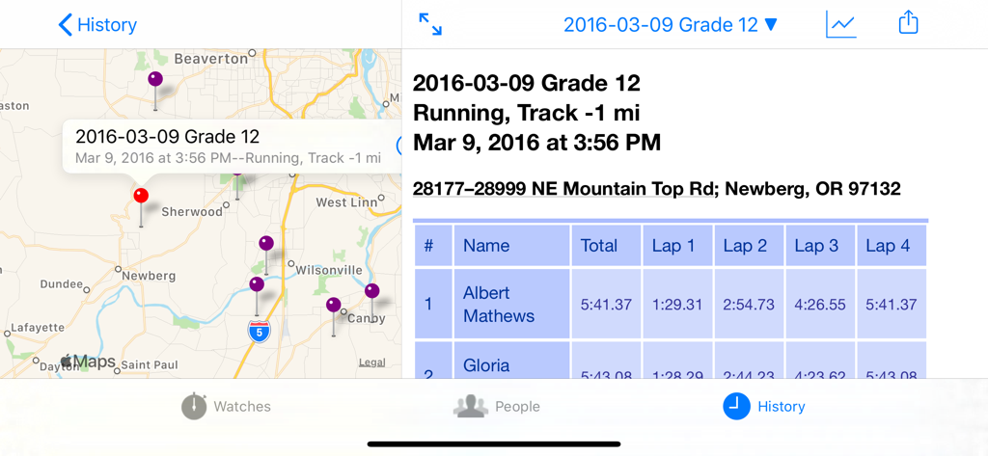Tap the Interstate 5 highway shield
Screen dimensions: 988x456
259,331
